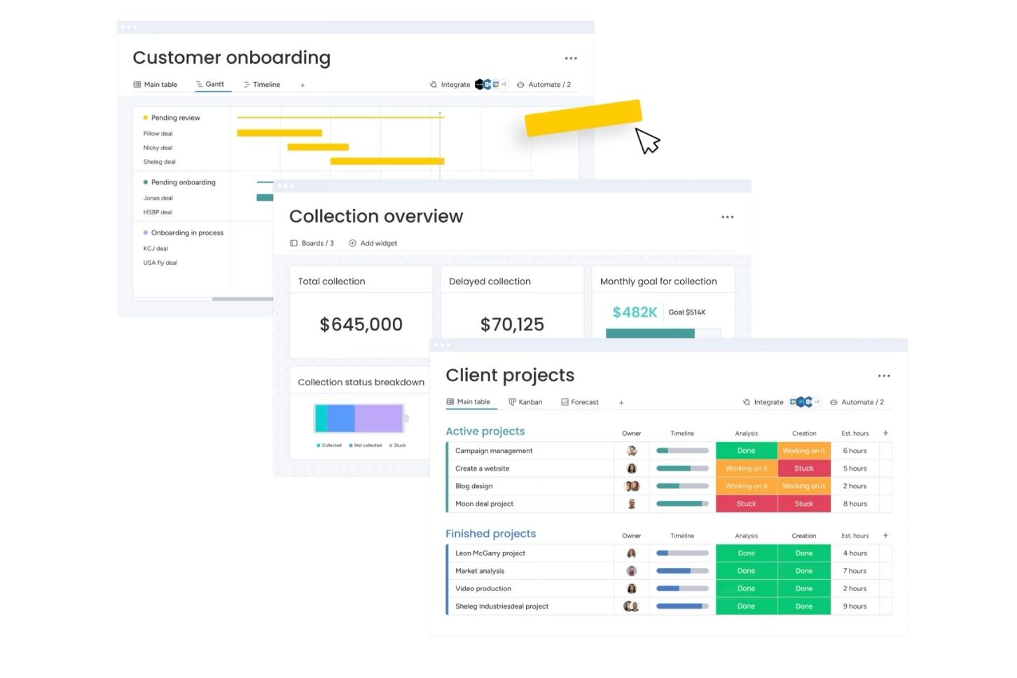Image resolution: width=1017 pixels, height=678 pixels.
Task: Open Collection overview three-dot options menu
Action: (x=727, y=217)
